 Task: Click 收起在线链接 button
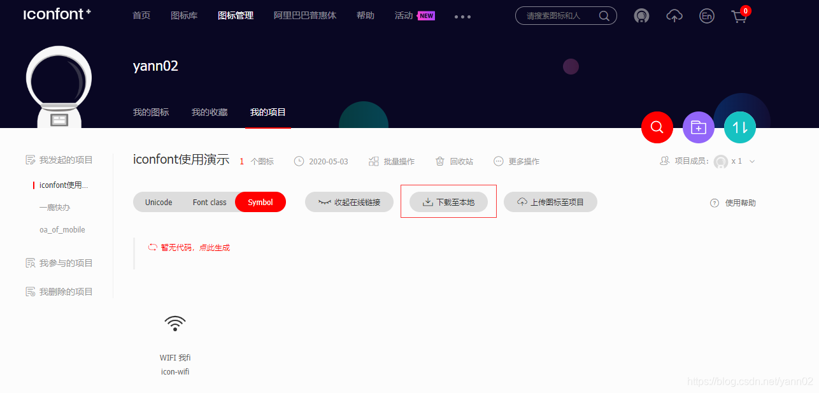click(x=349, y=202)
